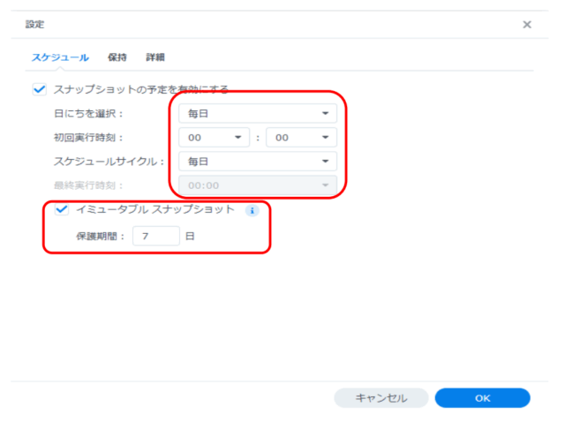Click the info icon beside イミュータブル スナップショット
The image size is (565, 422).
coord(251,211)
